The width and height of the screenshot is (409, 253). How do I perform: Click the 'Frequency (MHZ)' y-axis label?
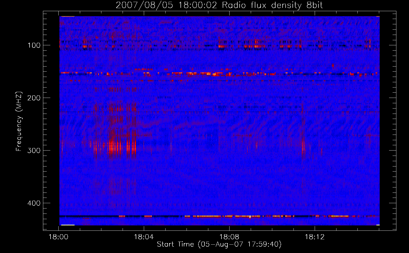(19, 121)
